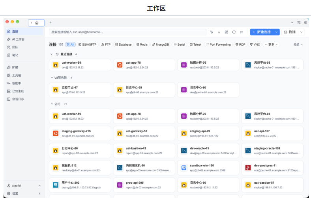The height and width of the screenshot is (201, 311).
Task: Click the database icon of dev-oracle-75
Action: coord(184,151)
